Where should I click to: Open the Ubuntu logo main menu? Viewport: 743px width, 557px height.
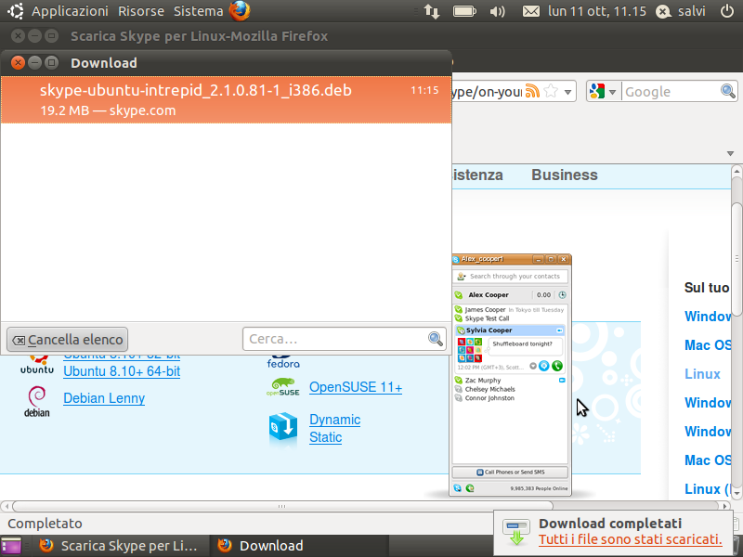click(15, 11)
